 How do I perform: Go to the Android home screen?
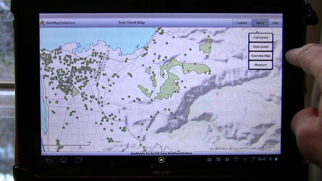[64, 160]
